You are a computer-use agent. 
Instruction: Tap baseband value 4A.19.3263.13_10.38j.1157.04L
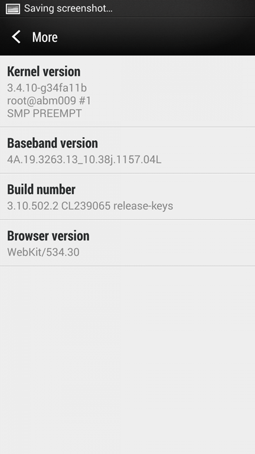point(84,159)
